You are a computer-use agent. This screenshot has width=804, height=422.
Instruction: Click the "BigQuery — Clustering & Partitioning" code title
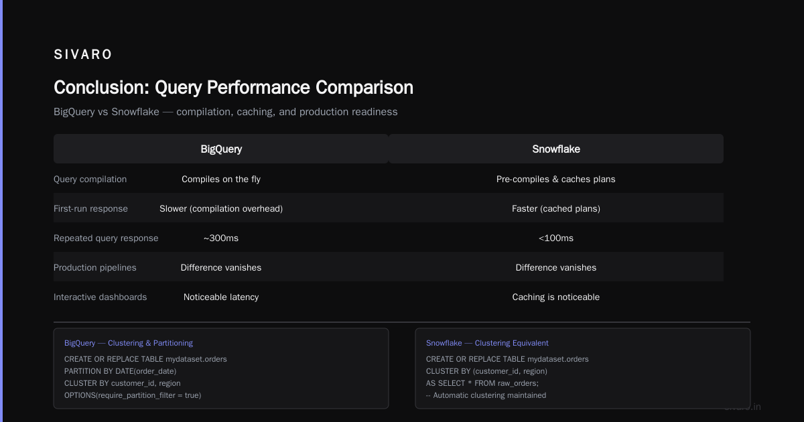click(129, 343)
